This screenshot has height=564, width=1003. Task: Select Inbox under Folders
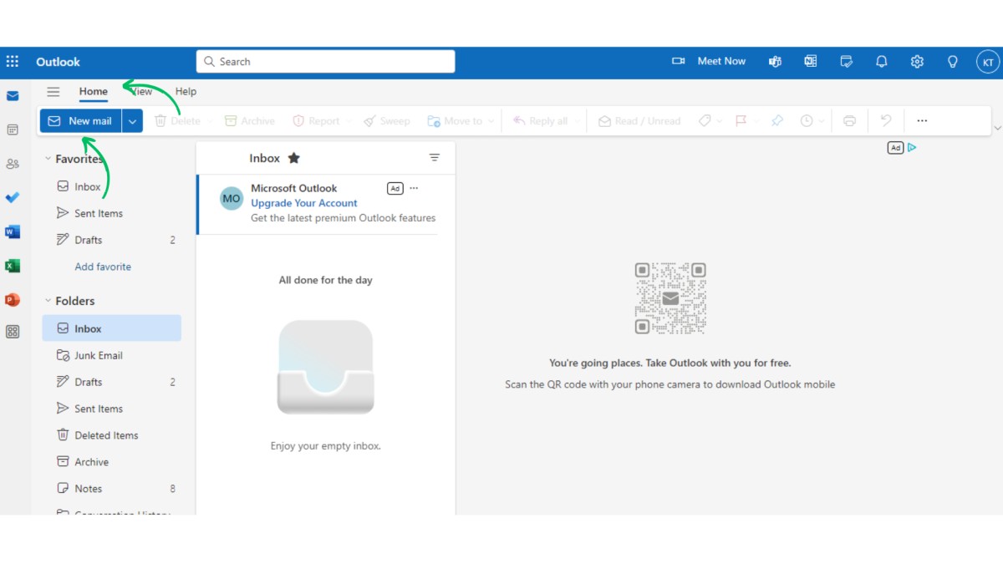(x=112, y=328)
